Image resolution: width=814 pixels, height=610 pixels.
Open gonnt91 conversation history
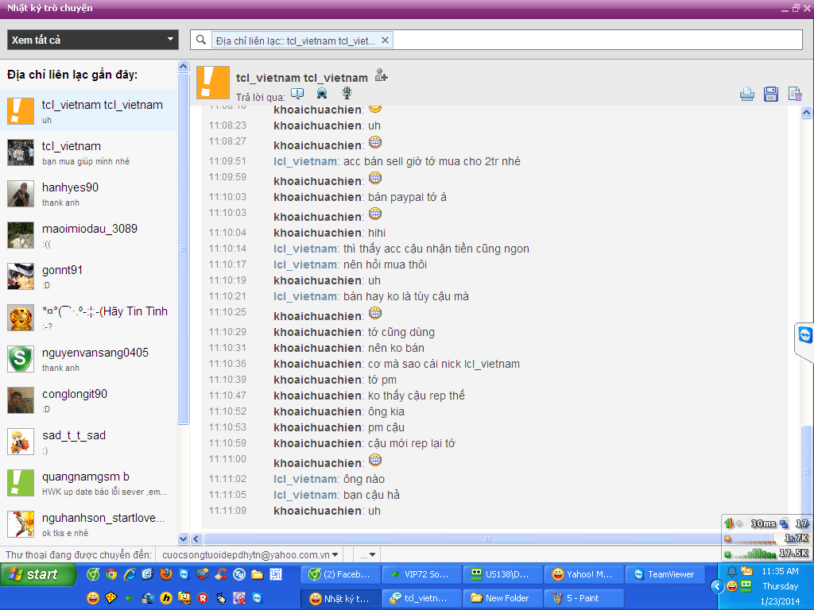pyautogui.click(x=88, y=276)
